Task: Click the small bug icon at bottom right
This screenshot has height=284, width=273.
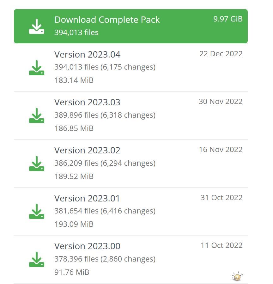Action: (237, 277)
